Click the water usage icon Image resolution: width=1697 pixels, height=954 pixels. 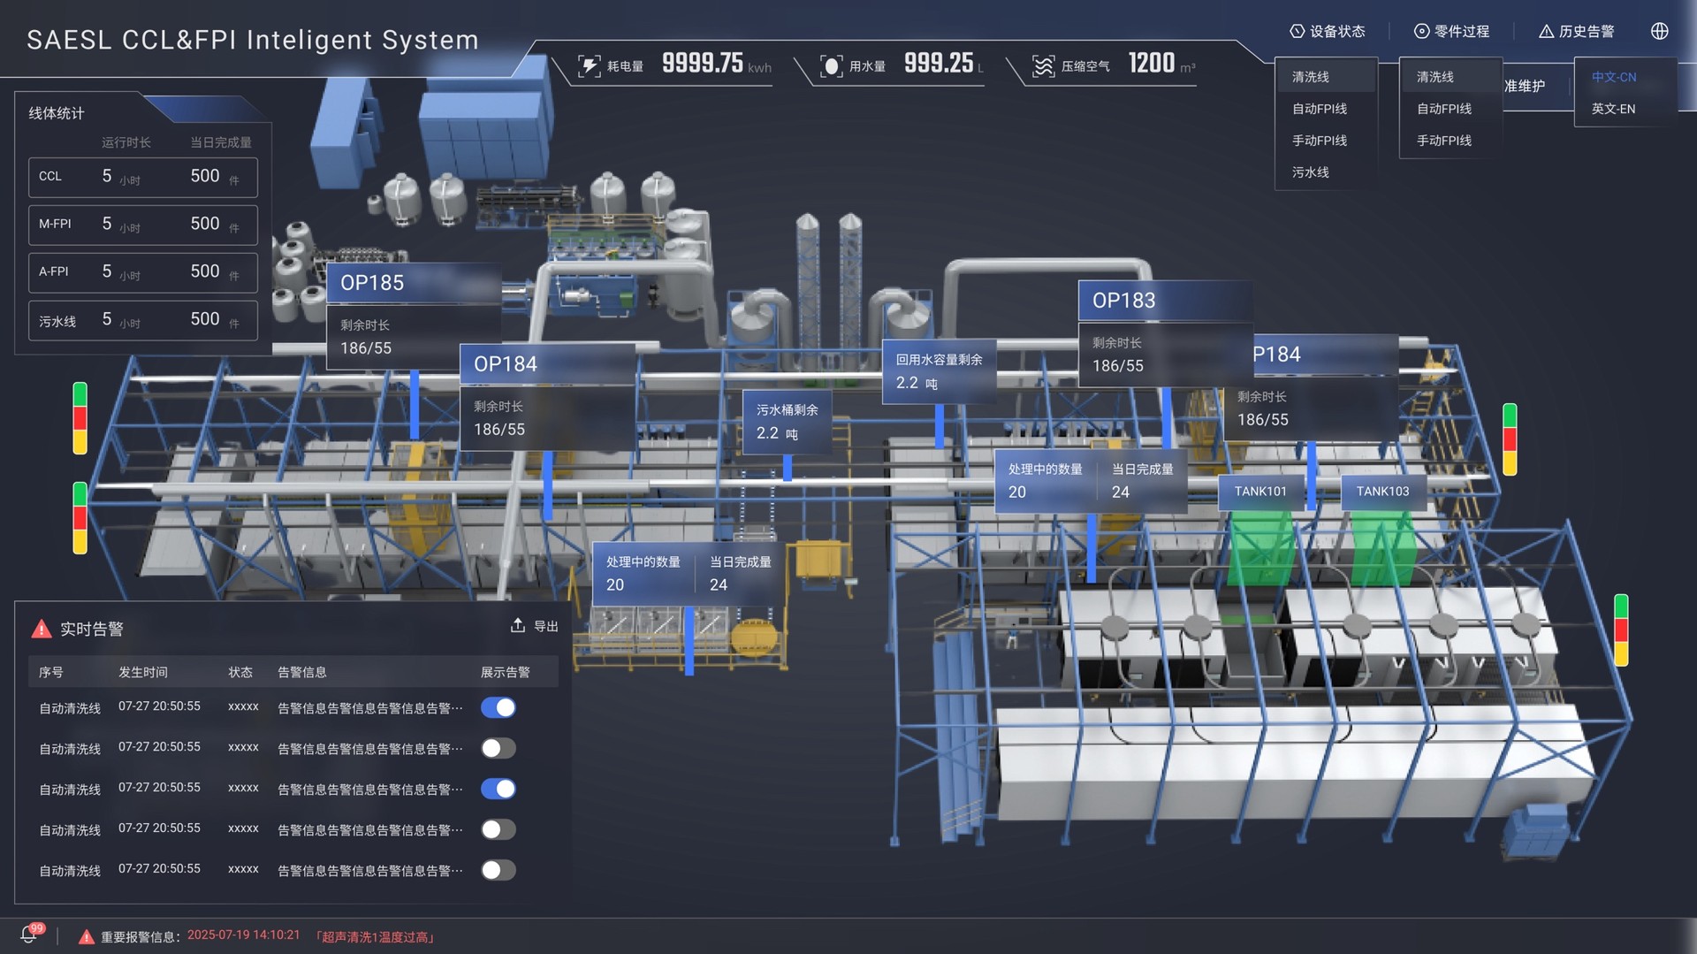(x=831, y=66)
